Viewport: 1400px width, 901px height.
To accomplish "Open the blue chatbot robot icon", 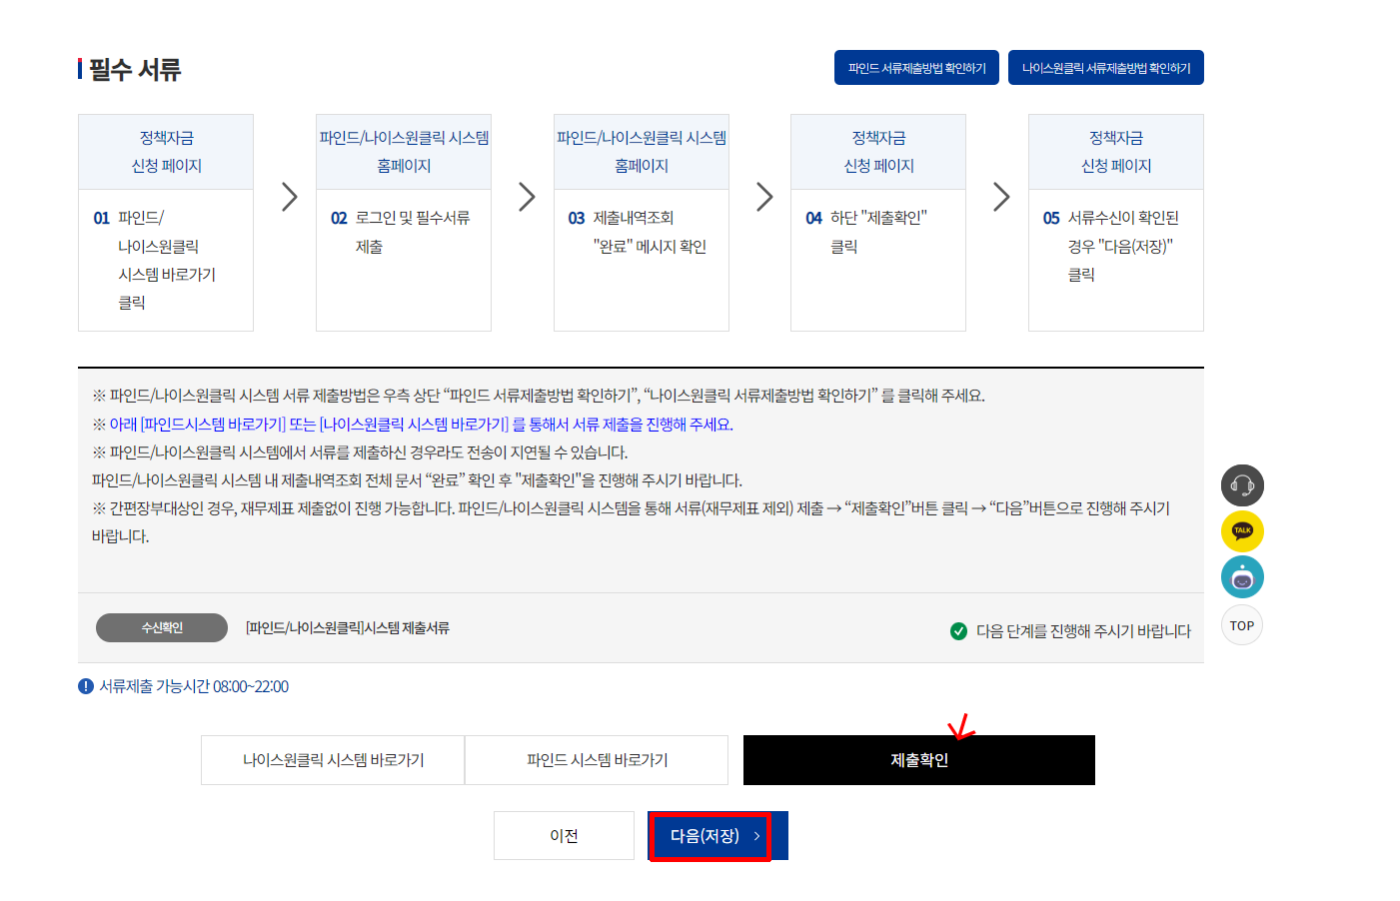I will pos(1242,577).
